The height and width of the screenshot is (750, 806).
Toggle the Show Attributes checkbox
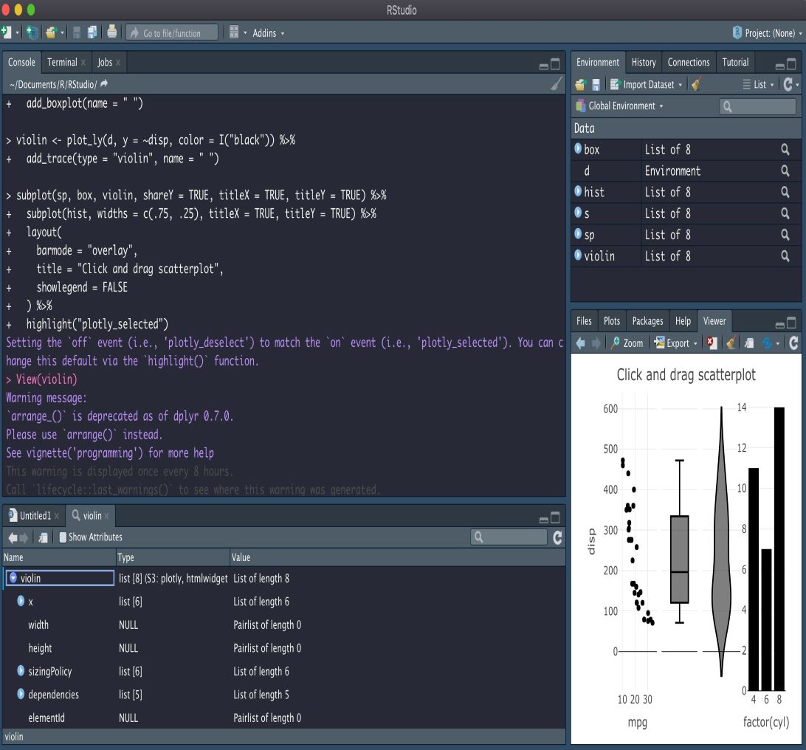pos(63,537)
